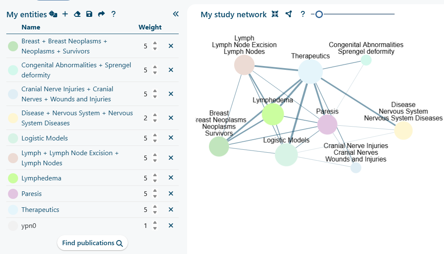Remove the Lymphedema entity
Screen dimensions: 444x254
pyautogui.click(x=171, y=178)
